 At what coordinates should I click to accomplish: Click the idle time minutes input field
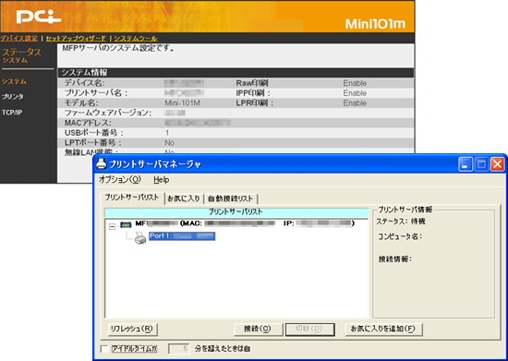[178, 349]
